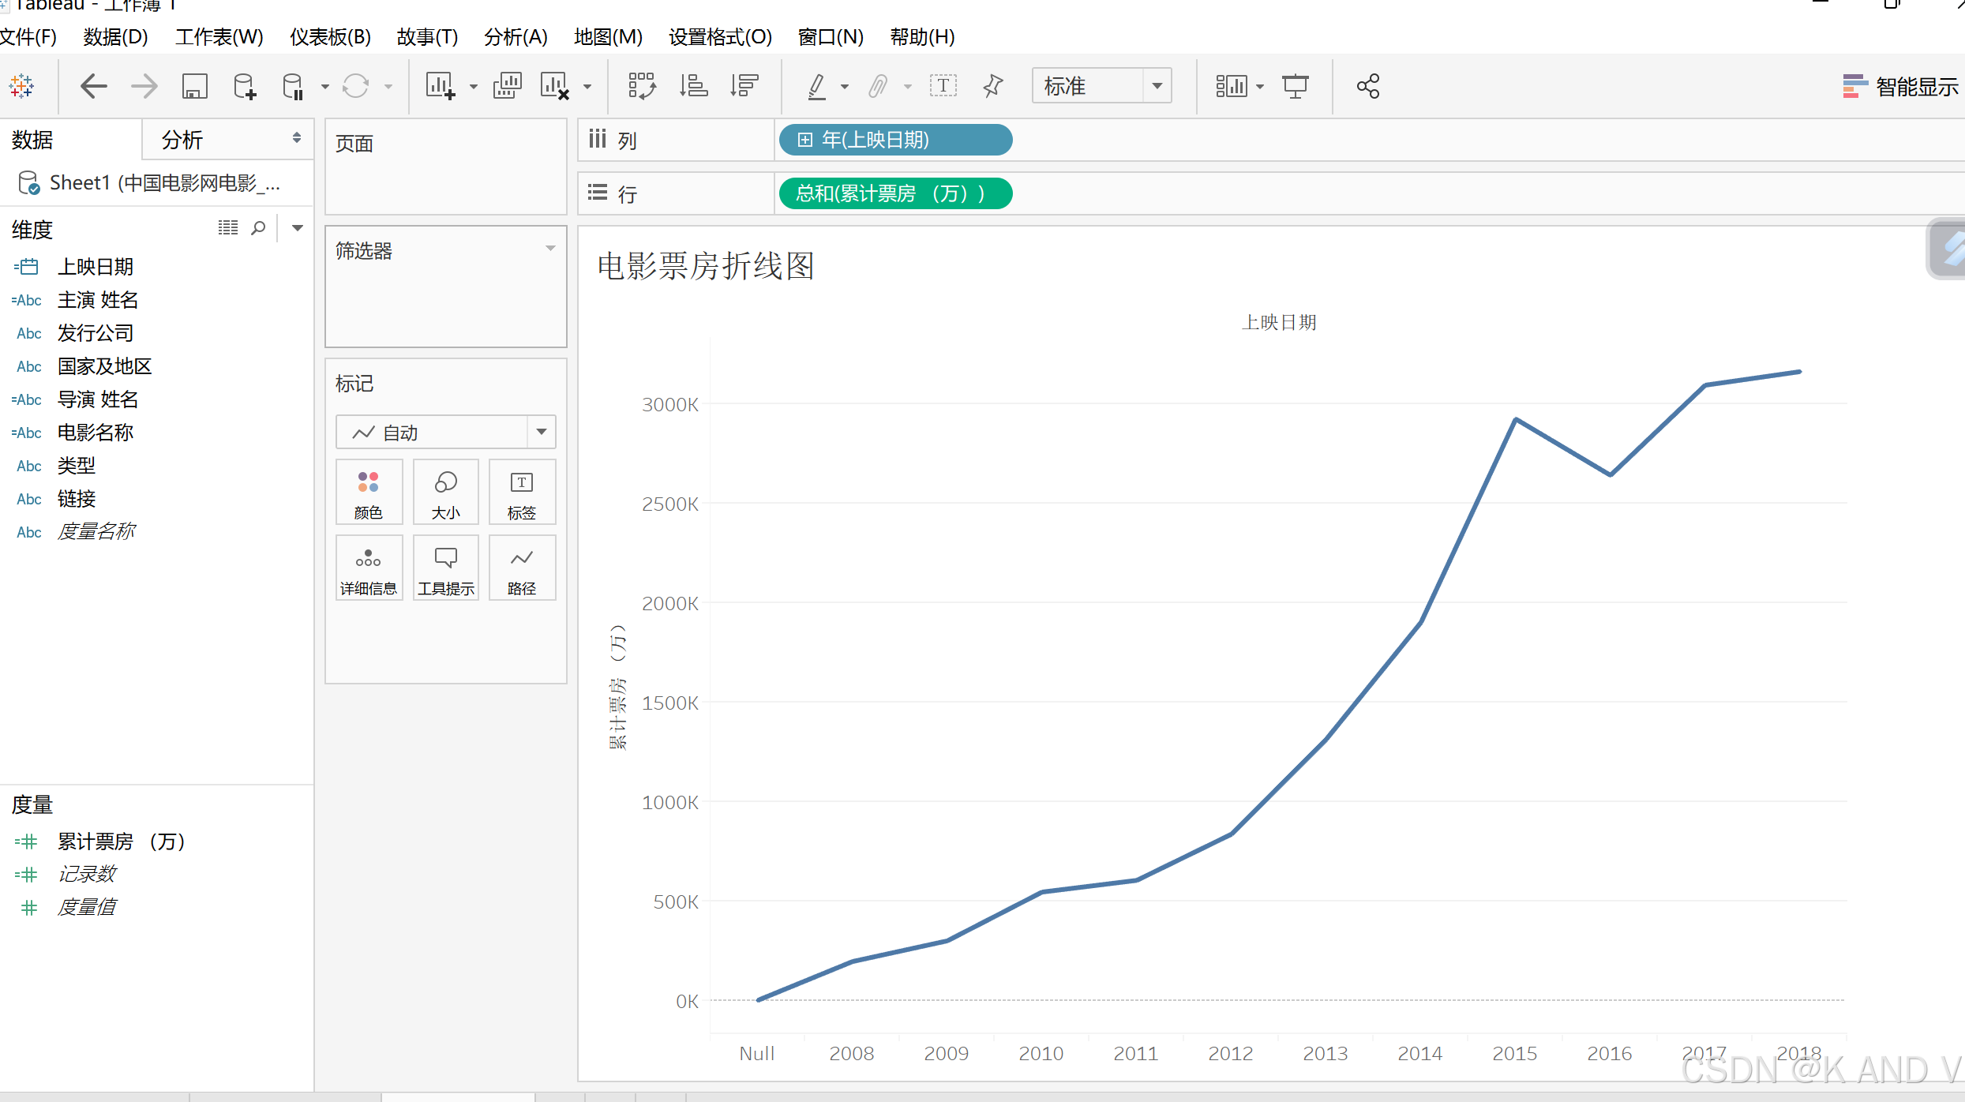The height and width of the screenshot is (1102, 1965).
Task: Click the Save workbook icon
Action: pos(194,86)
